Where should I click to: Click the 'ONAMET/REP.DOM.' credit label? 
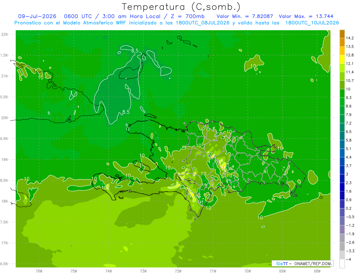click(x=313, y=263)
